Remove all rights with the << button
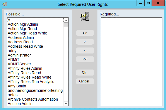Screen dimensions: 166x110 (x=85, y=60)
